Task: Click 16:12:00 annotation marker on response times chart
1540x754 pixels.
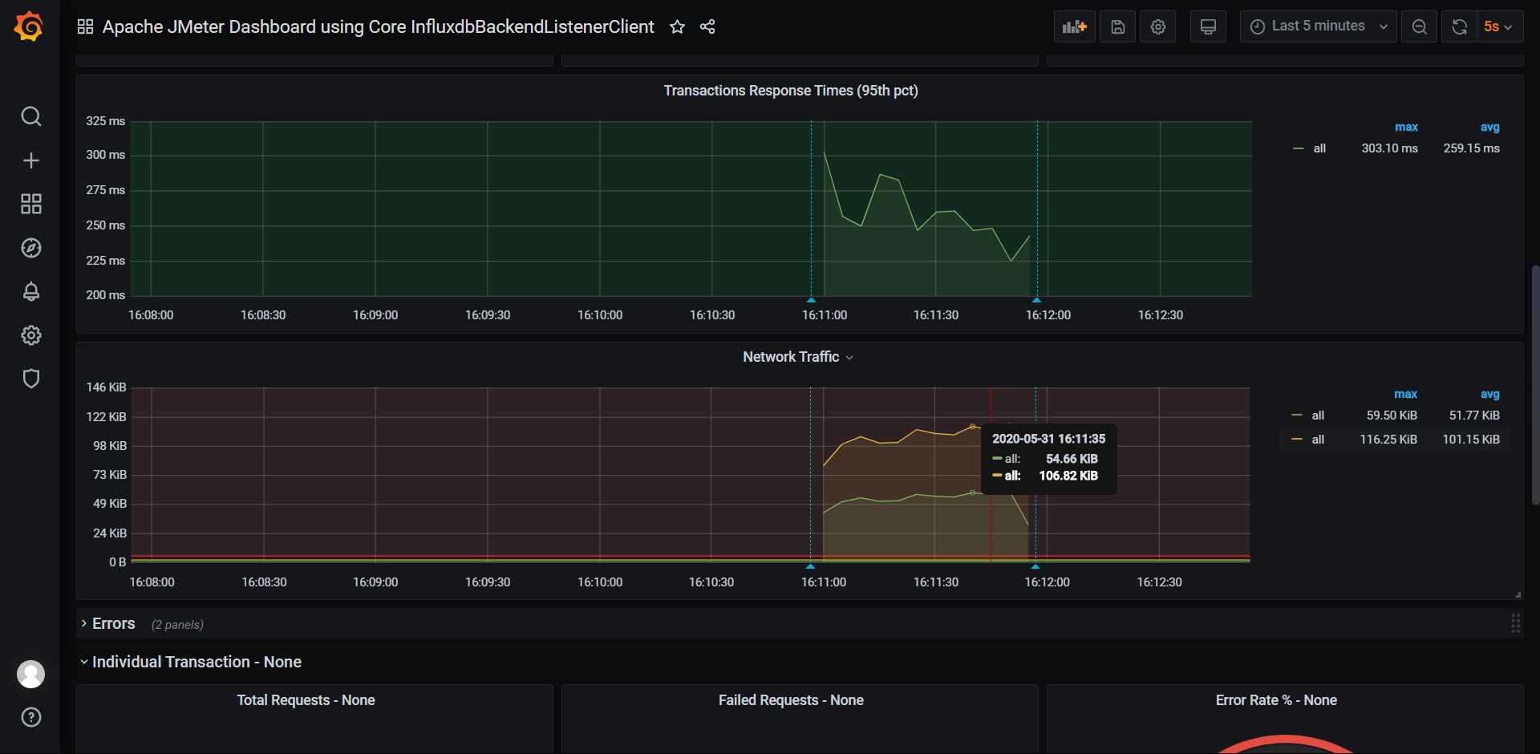Action: 1036,300
